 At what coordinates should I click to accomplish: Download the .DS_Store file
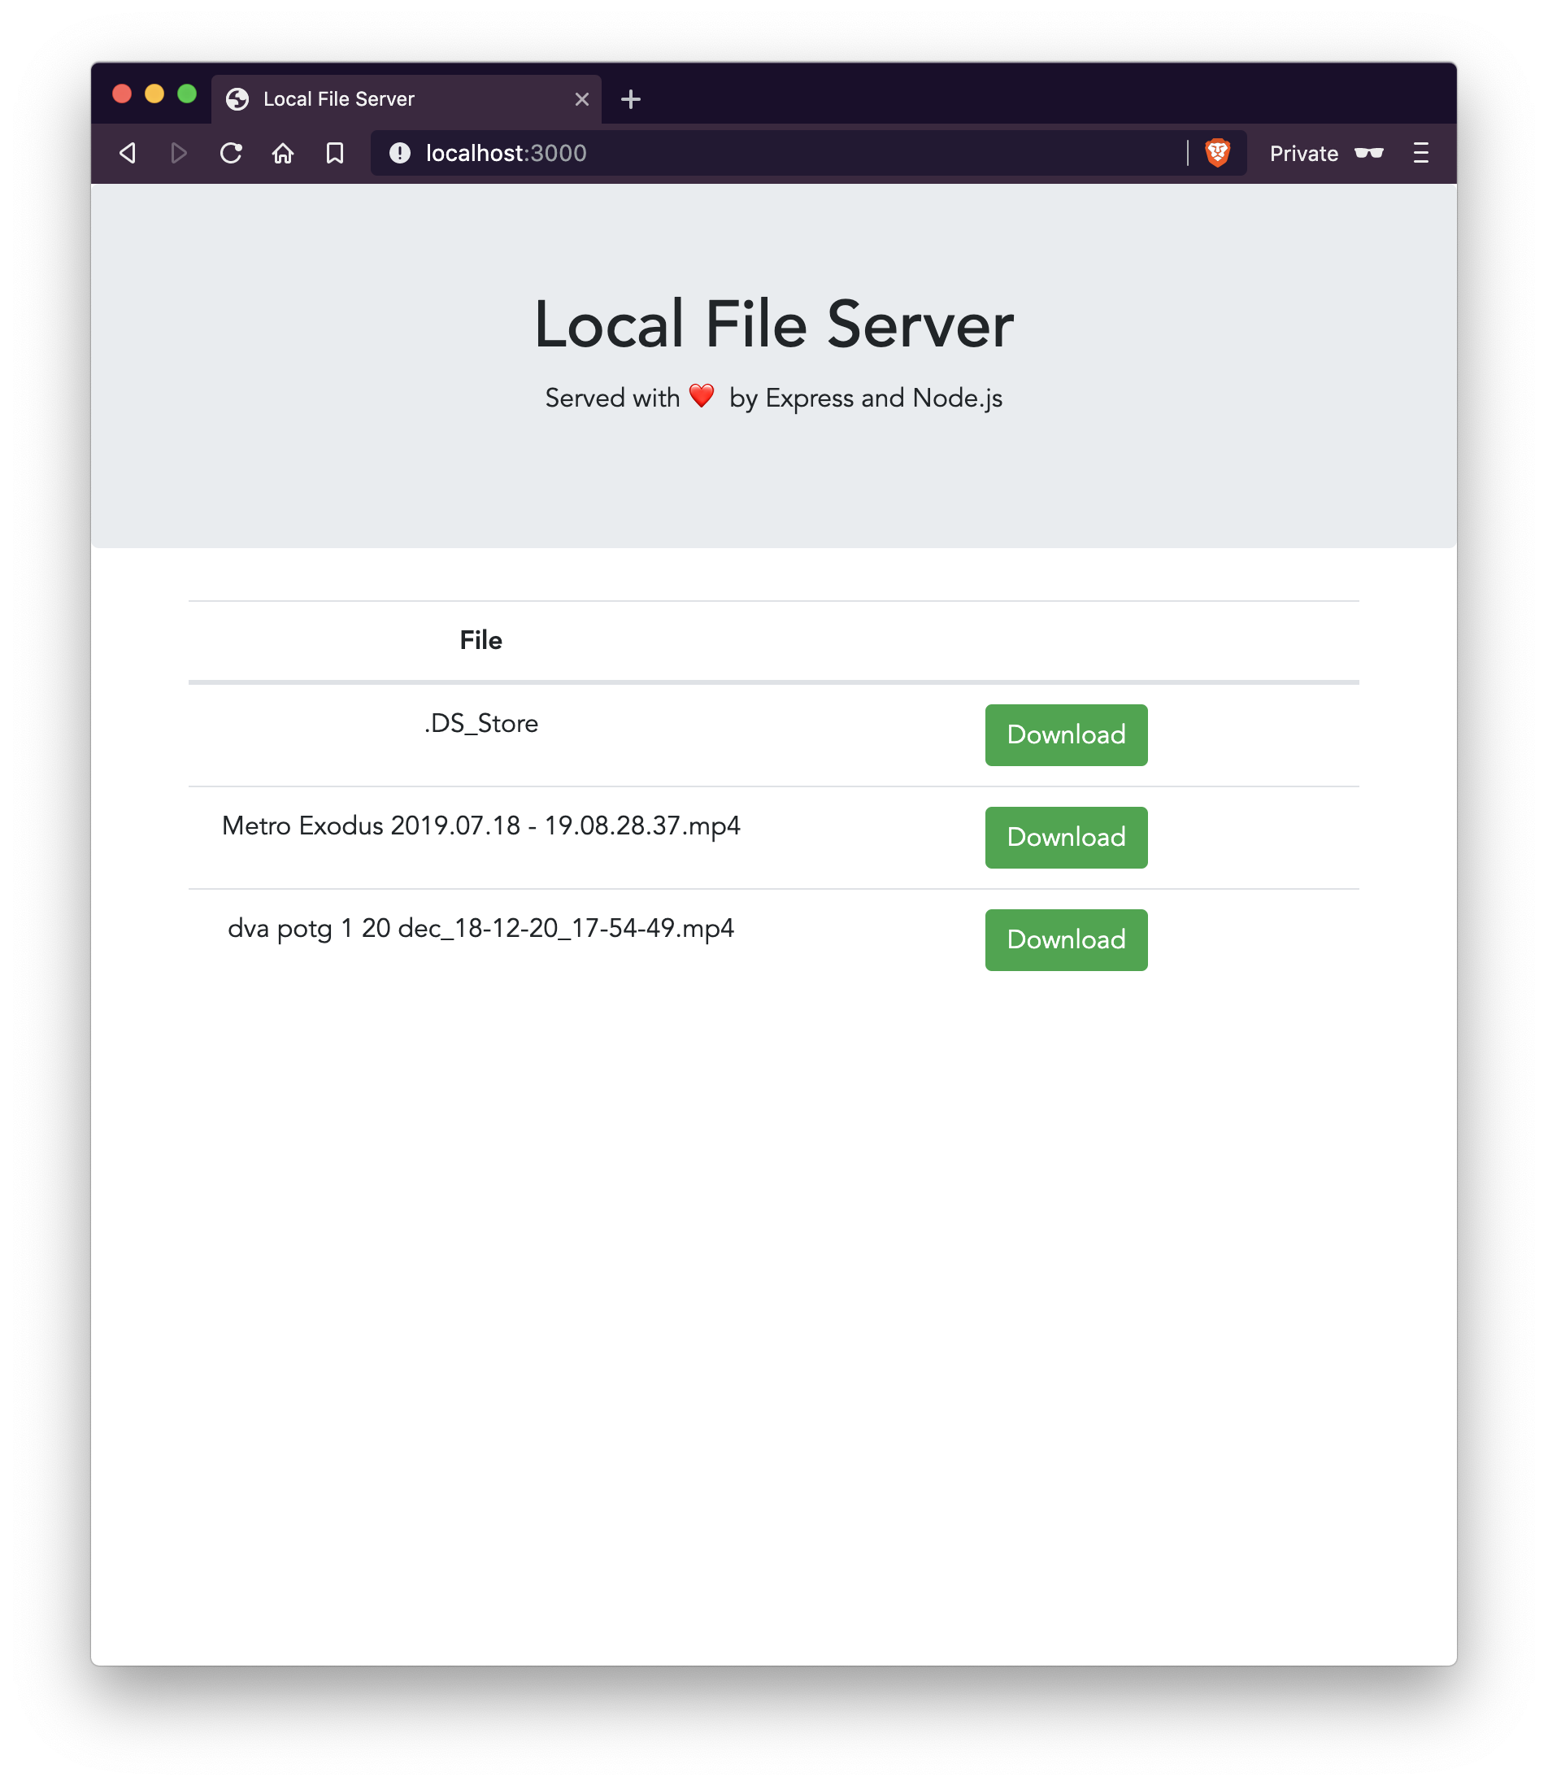point(1066,734)
